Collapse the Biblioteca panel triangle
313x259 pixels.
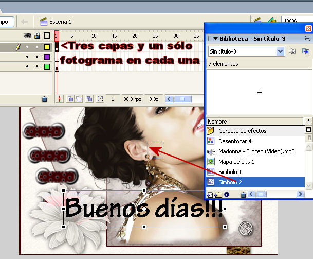tap(216, 39)
